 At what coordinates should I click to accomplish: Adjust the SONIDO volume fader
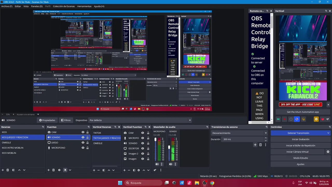click(x=169, y=147)
